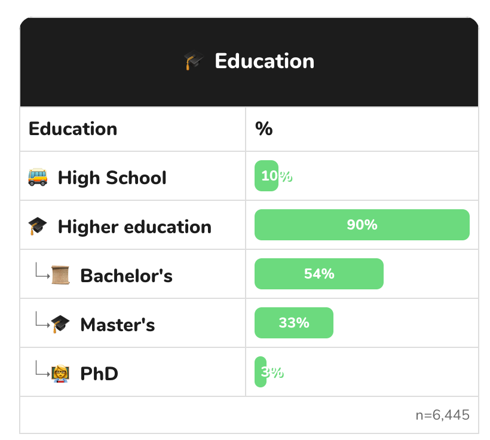Click the school bus icon
490x440 pixels.
point(38,177)
